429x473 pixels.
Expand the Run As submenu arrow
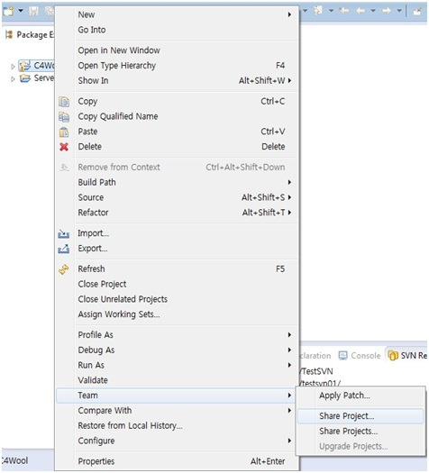click(289, 365)
